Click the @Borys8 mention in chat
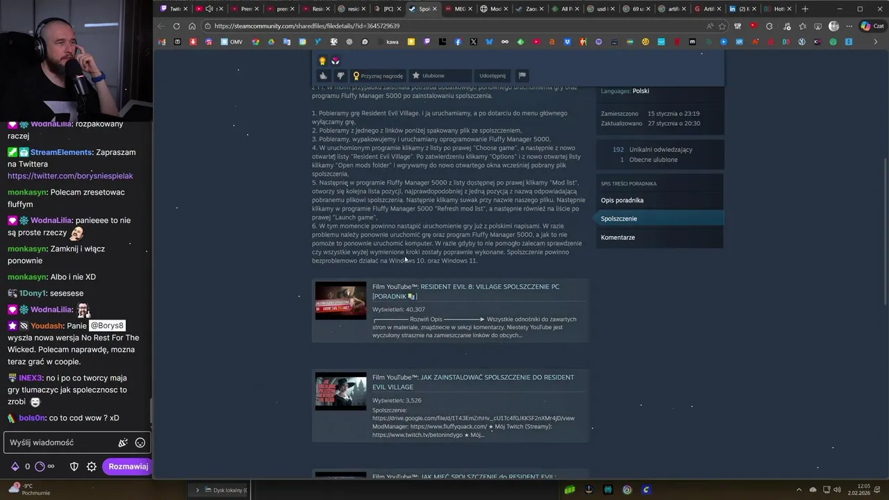 tap(107, 326)
